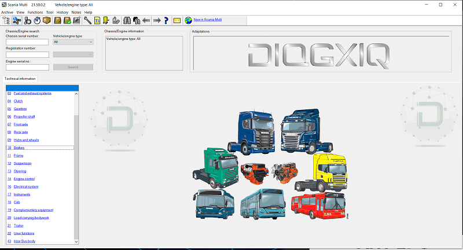Viewport: 463px width, 250px height.
Task: Open the Functions menu
Action: pos(35,12)
